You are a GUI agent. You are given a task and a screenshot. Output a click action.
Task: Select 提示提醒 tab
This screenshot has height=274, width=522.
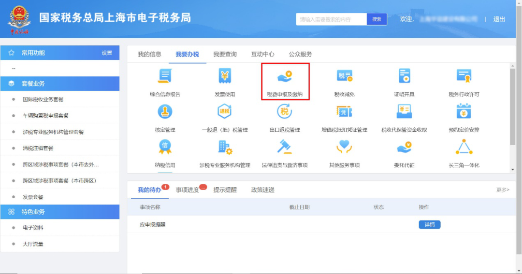coord(225,190)
